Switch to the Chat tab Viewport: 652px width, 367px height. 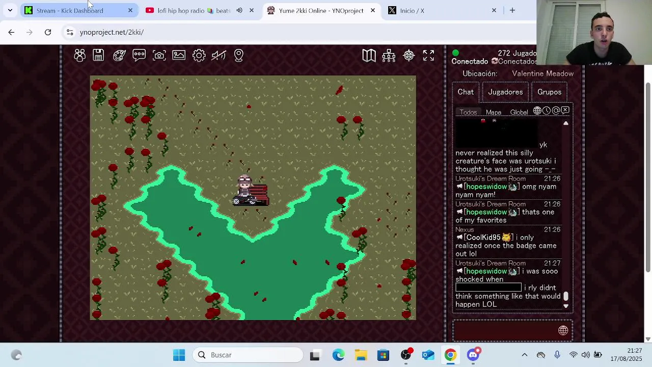point(466,92)
